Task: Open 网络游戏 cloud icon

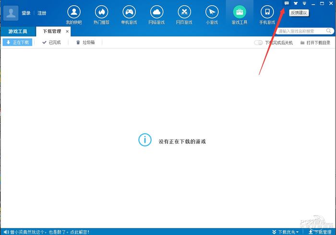Action: (156, 12)
